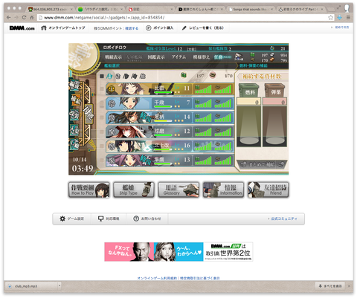The width and height of the screenshot is (357, 298).
Task: Focus the URL address bar
Action: (186, 18)
